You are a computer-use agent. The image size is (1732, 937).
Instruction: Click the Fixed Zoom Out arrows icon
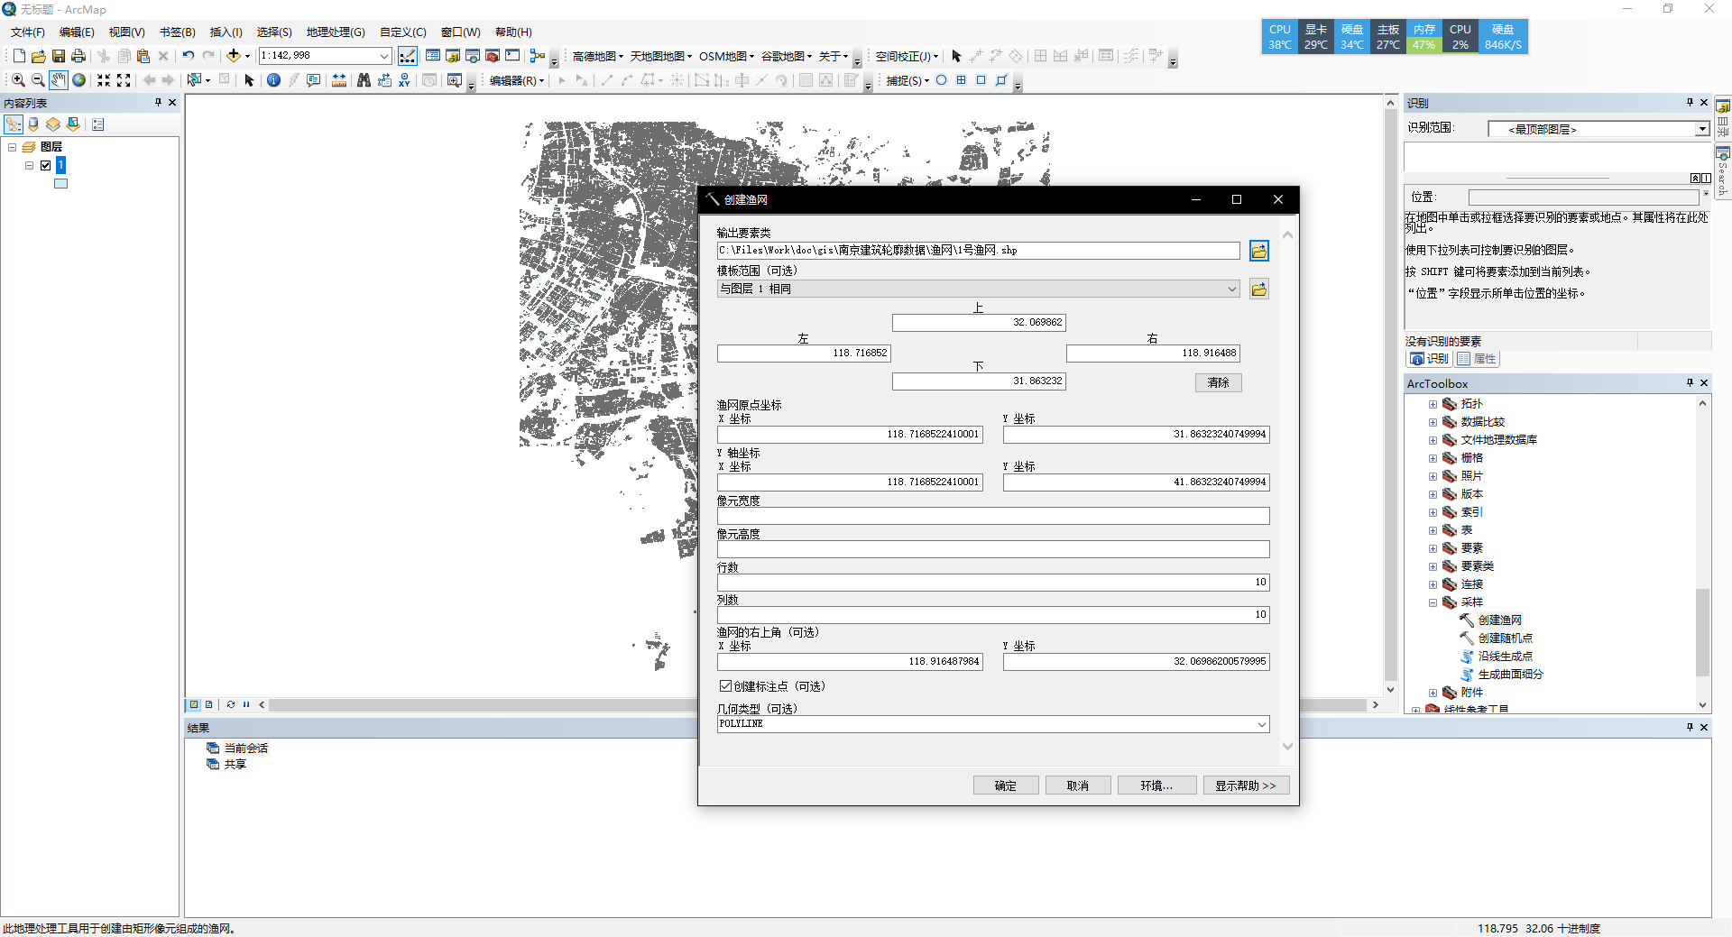124,80
